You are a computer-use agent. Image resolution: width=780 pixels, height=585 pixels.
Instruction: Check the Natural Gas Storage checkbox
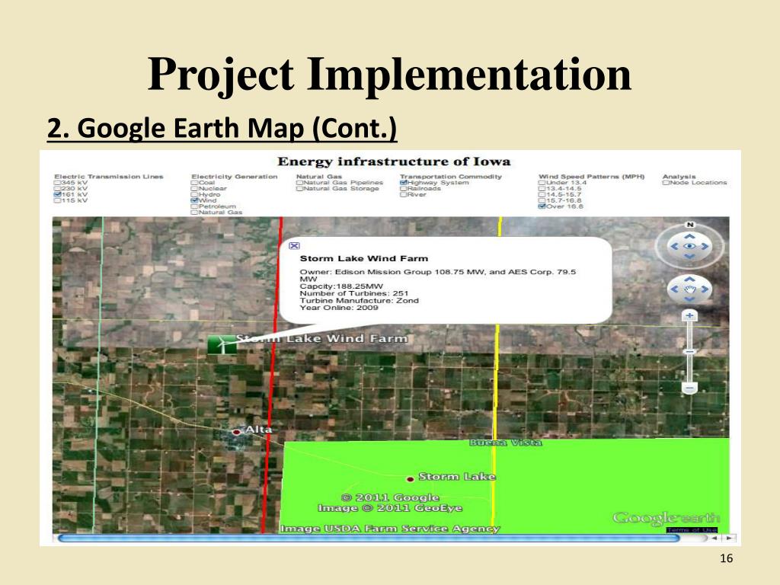(x=299, y=189)
